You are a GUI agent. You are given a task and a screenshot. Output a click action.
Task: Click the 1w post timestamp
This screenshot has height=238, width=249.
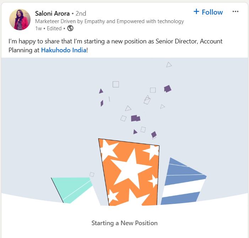[38, 28]
